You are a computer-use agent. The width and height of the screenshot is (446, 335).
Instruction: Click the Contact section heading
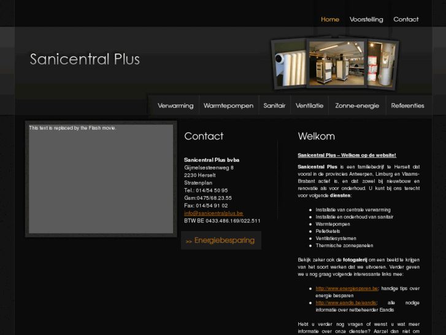[204, 136]
